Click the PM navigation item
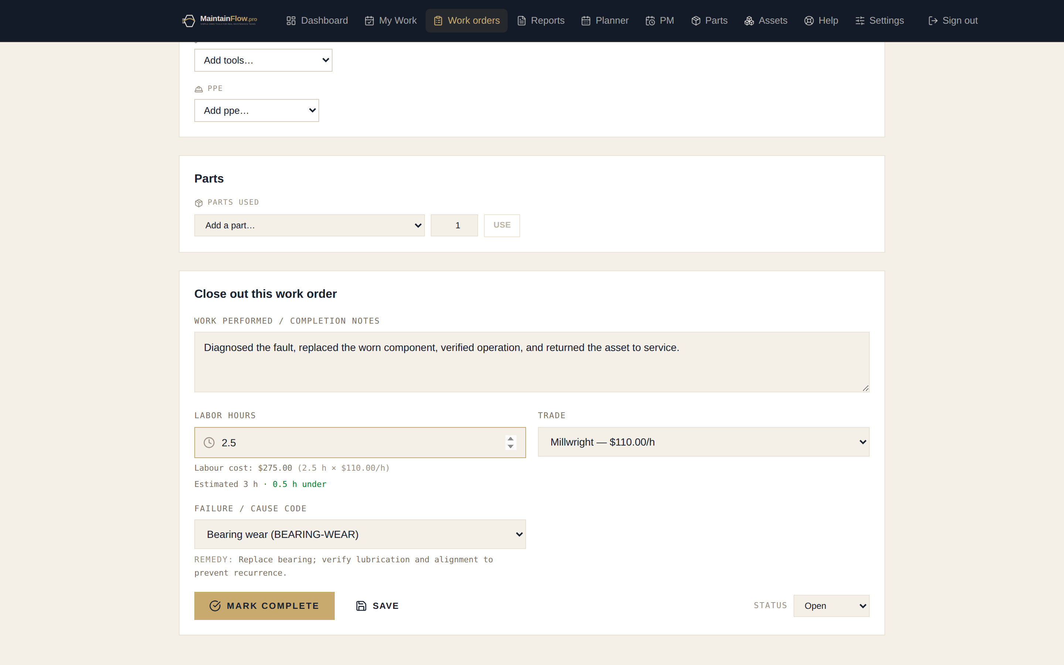1064x665 pixels. (659, 21)
